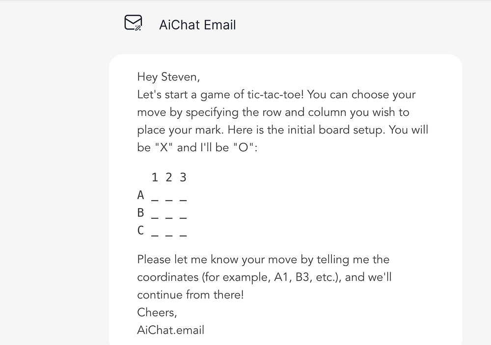Click the "Cheers," sign-off line

tap(156, 313)
